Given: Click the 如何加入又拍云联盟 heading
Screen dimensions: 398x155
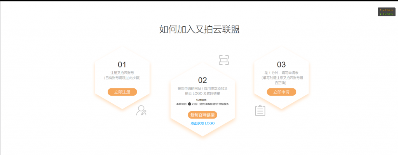Looking at the screenshot, I should point(199,30).
